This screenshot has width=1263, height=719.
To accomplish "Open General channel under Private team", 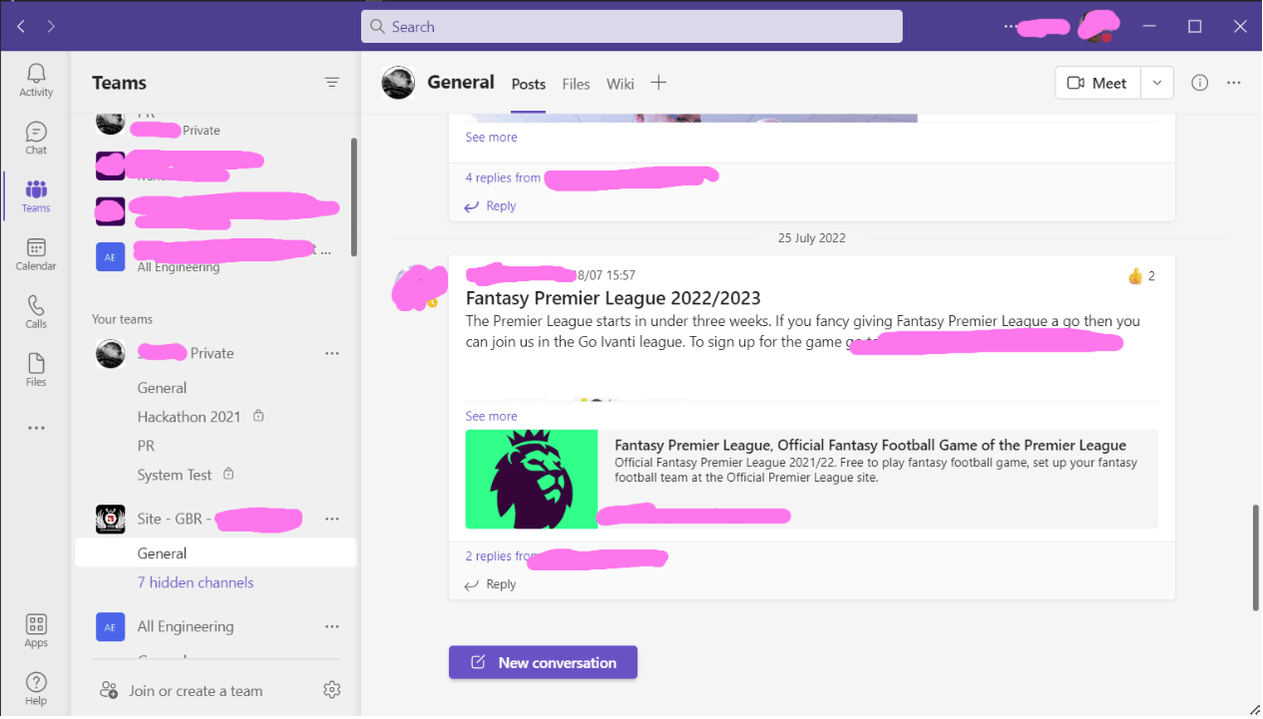I will 162,388.
